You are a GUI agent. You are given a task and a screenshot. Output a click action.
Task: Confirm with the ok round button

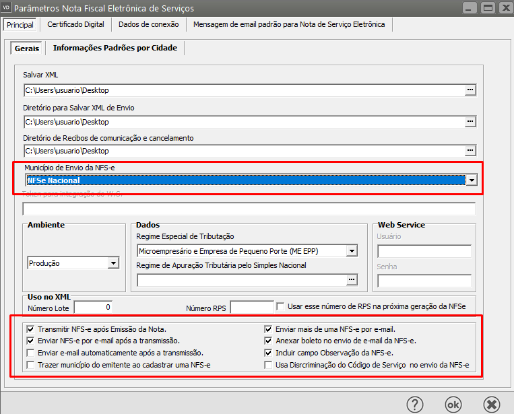click(x=453, y=405)
